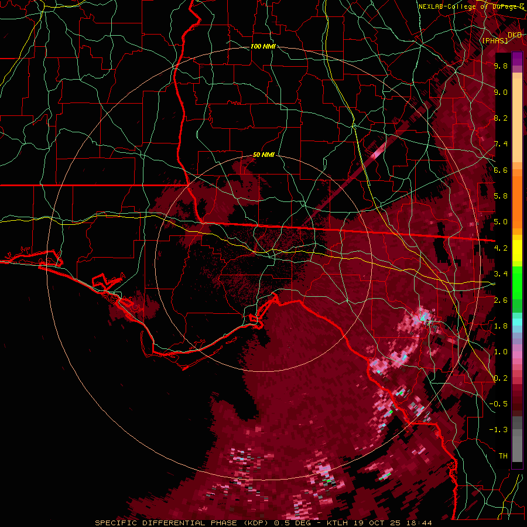Click the "-1.3" scale value
This screenshot has width=527, height=527.
point(499,430)
